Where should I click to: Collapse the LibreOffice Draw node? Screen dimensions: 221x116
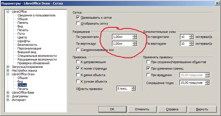pos(8,74)
